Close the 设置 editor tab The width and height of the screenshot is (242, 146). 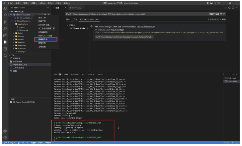pos(66,8)
